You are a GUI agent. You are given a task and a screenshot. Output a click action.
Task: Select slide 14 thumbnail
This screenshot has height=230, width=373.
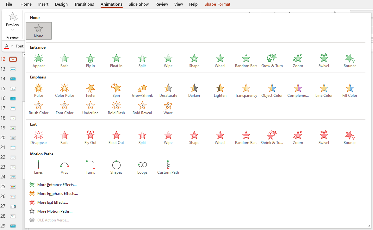[13, 79]
